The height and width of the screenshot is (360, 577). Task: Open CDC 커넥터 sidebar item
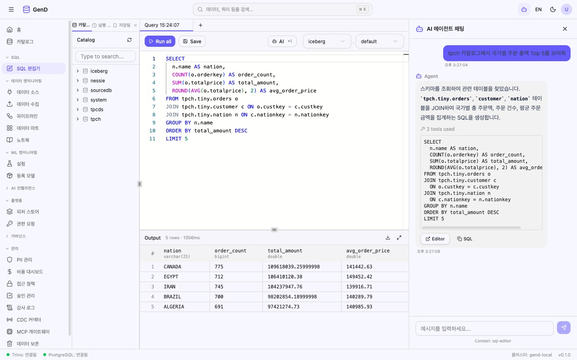point(34,320)
